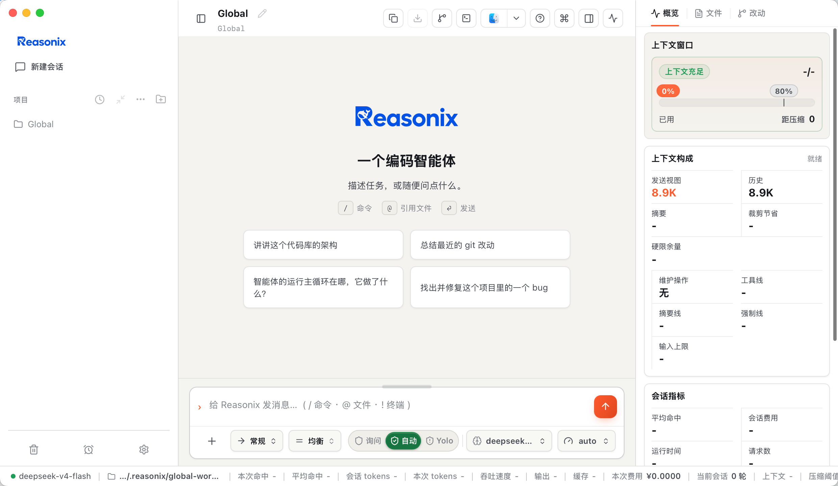Choose suggestion 智能体的运行主循环在哪
This screenshot has width=838, height=486.
tap(323, 287)
